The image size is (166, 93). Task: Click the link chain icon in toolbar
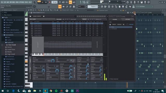coord(70,6)
